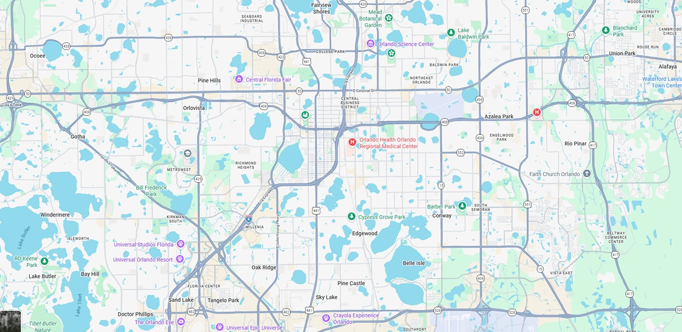Viewport: 682px width, 332px height.
Task: Select the Azalea Park label
Action: point(499,117)
